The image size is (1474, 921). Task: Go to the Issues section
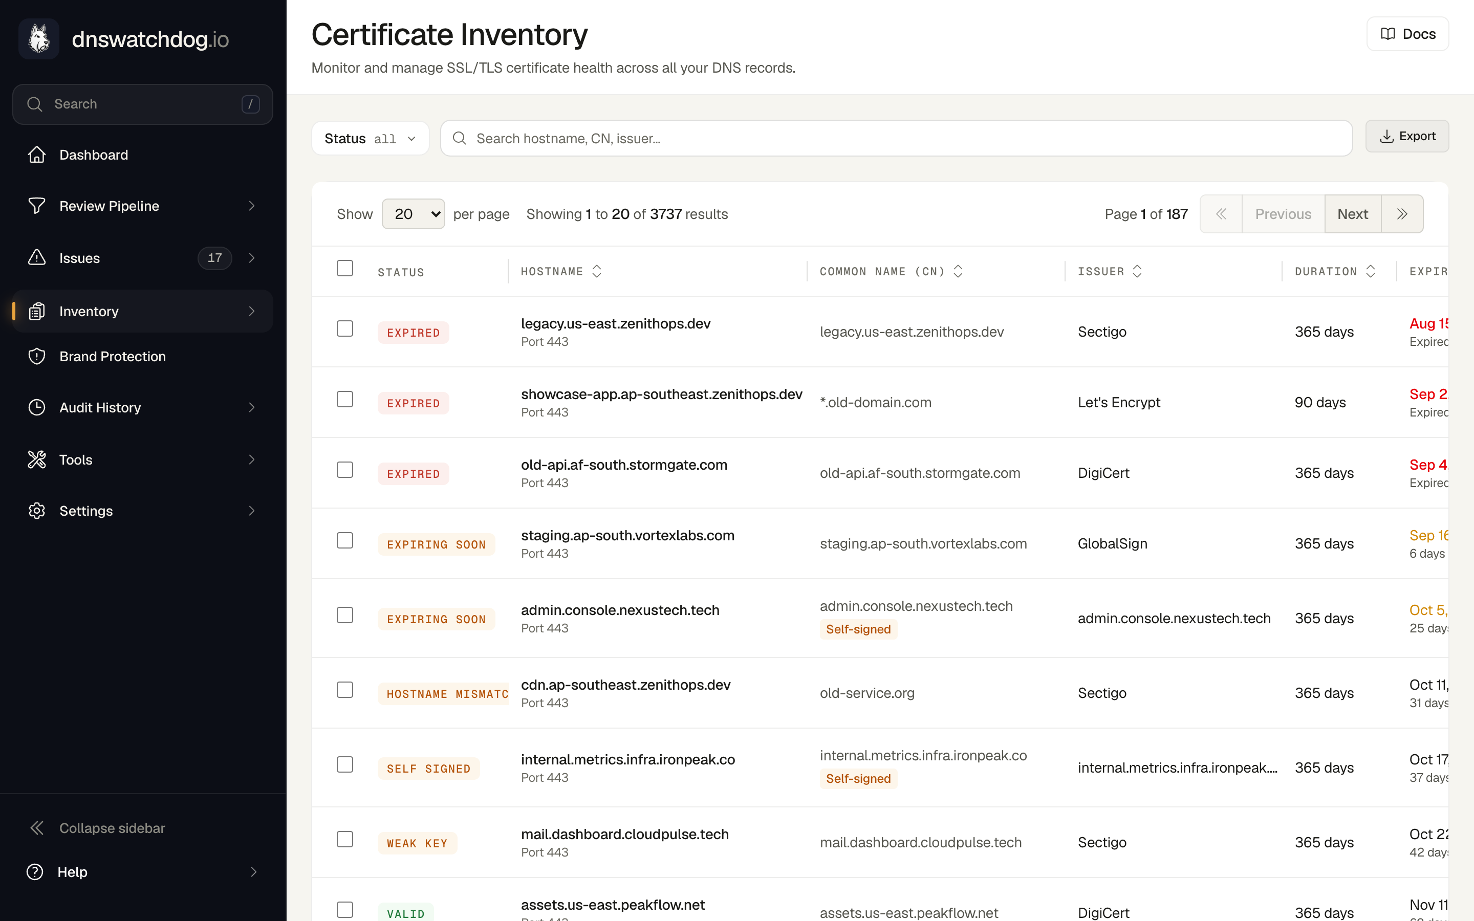click(x=142, y=258)
